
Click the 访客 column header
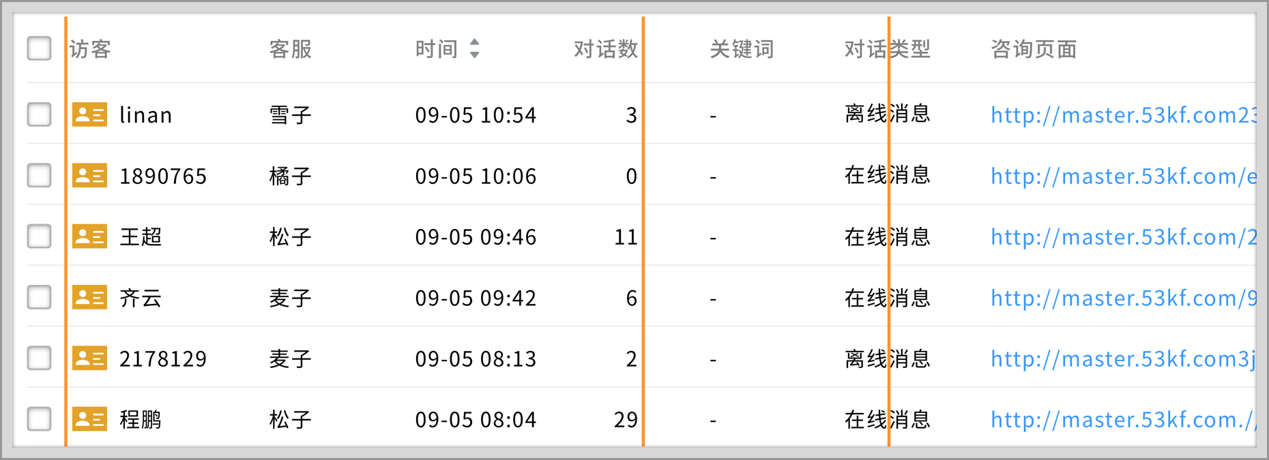91,49
